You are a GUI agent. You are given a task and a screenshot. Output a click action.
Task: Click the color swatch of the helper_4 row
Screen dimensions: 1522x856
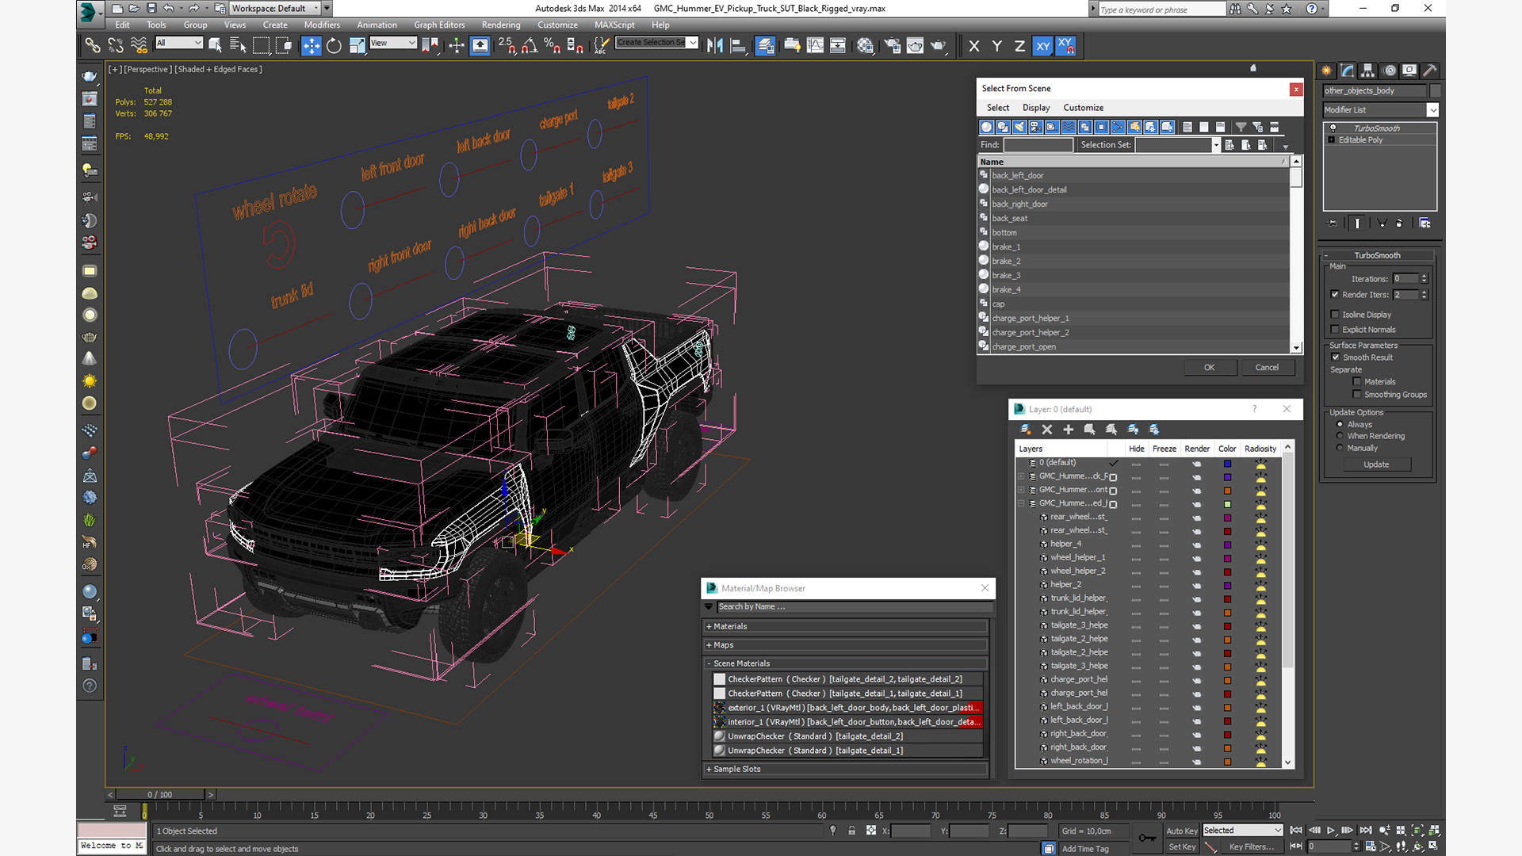point(1227,545)
